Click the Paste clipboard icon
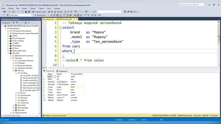 (71, 12)
